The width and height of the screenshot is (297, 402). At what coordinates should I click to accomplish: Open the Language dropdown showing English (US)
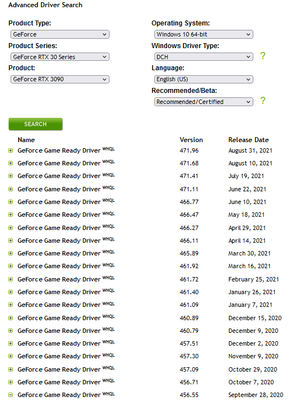(204, 79)
